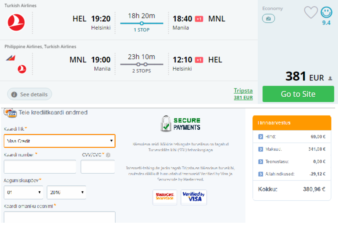Open the expiry year 2016 dropdown
This screenshot has height=227, width=338.
coord(66,192)
